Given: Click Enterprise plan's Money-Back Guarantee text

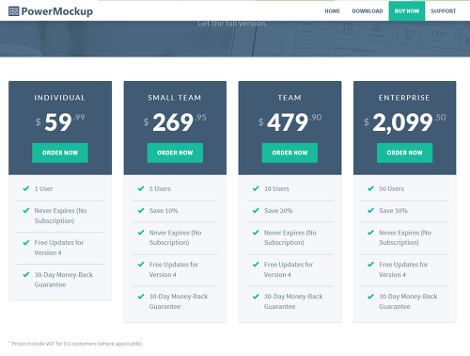Looking at the screenshot, I should 408,301.
